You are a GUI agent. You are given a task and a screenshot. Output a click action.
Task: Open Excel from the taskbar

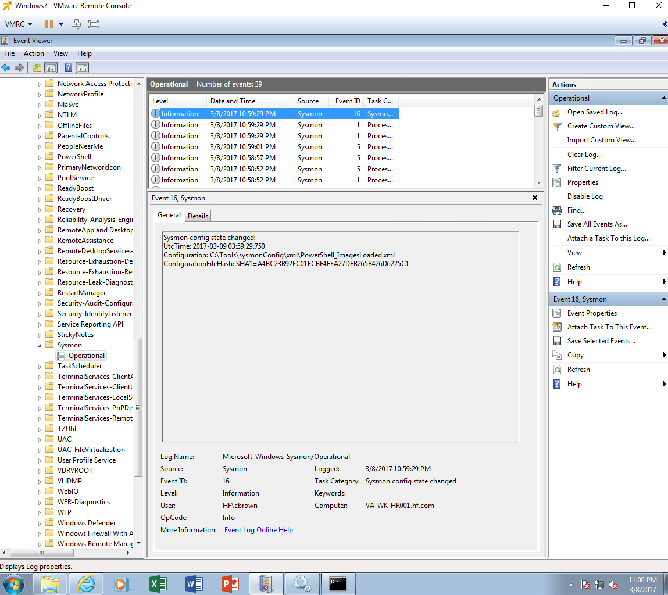click(158, 584)
